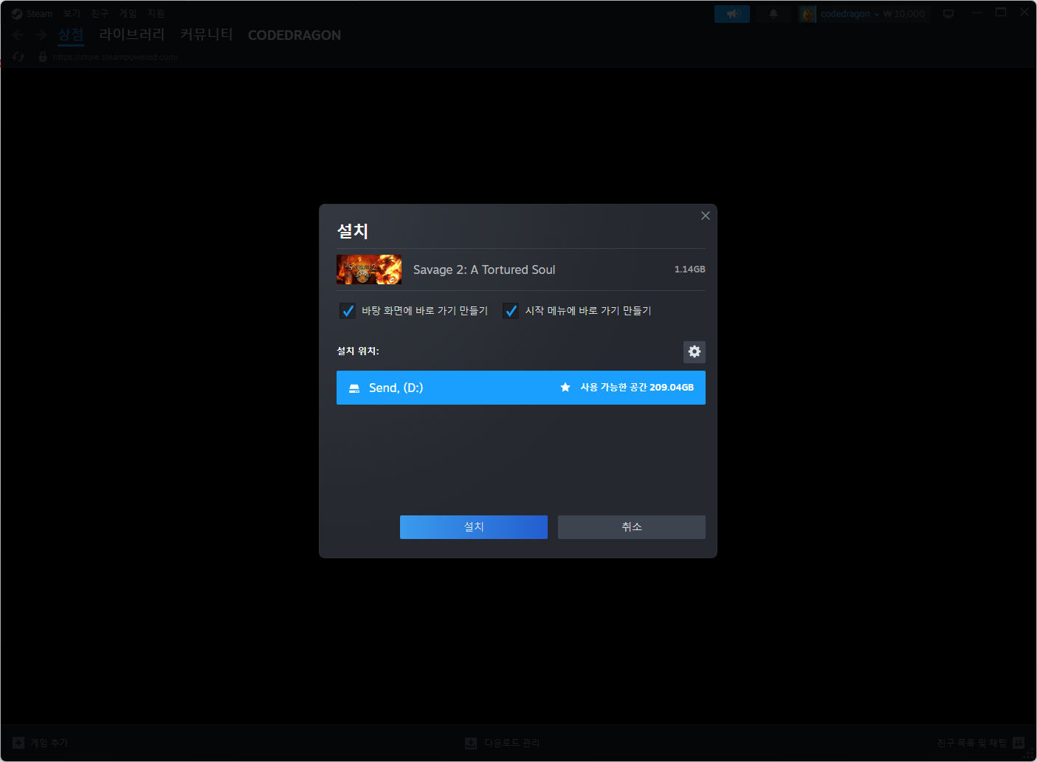Click the blue 설치 install button

pos(473,527)
